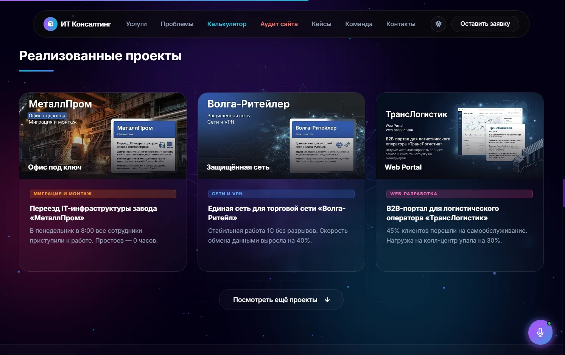The image size is (565, 355).
Task: Open the Волга-Ритейлер project cover image
Action: [281, 136]
